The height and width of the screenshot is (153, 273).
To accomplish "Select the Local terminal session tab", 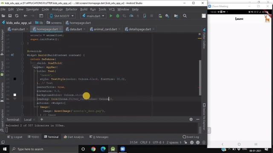I will (x=28, y=119).
